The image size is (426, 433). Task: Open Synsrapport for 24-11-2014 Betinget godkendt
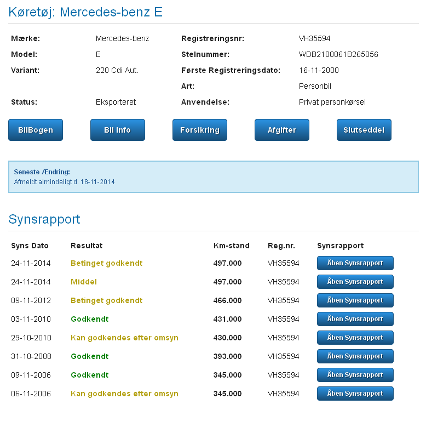[x=355, y=263]
